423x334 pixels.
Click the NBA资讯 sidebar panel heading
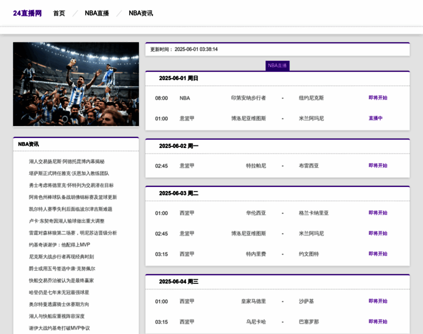(x=28, y=144)
